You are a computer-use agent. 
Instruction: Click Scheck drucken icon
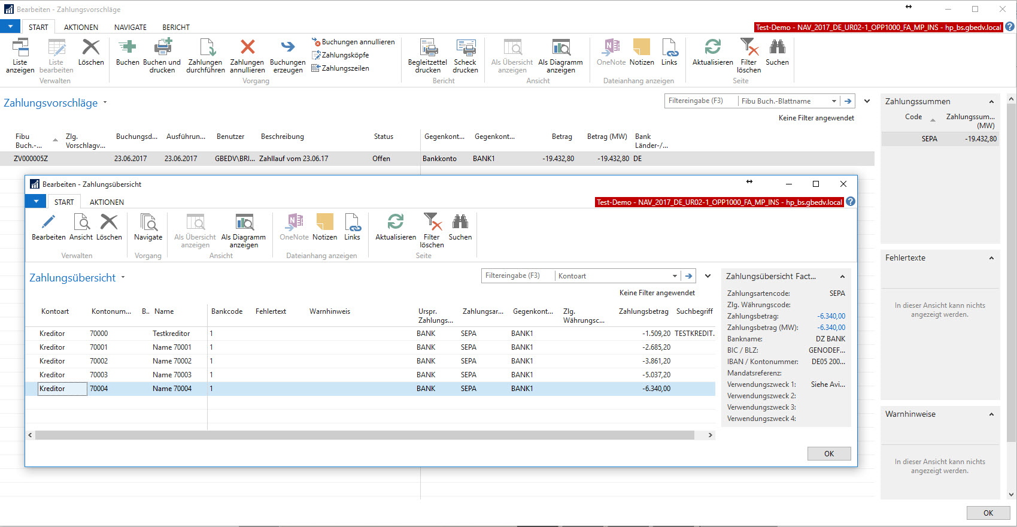[x=465, y=47]
